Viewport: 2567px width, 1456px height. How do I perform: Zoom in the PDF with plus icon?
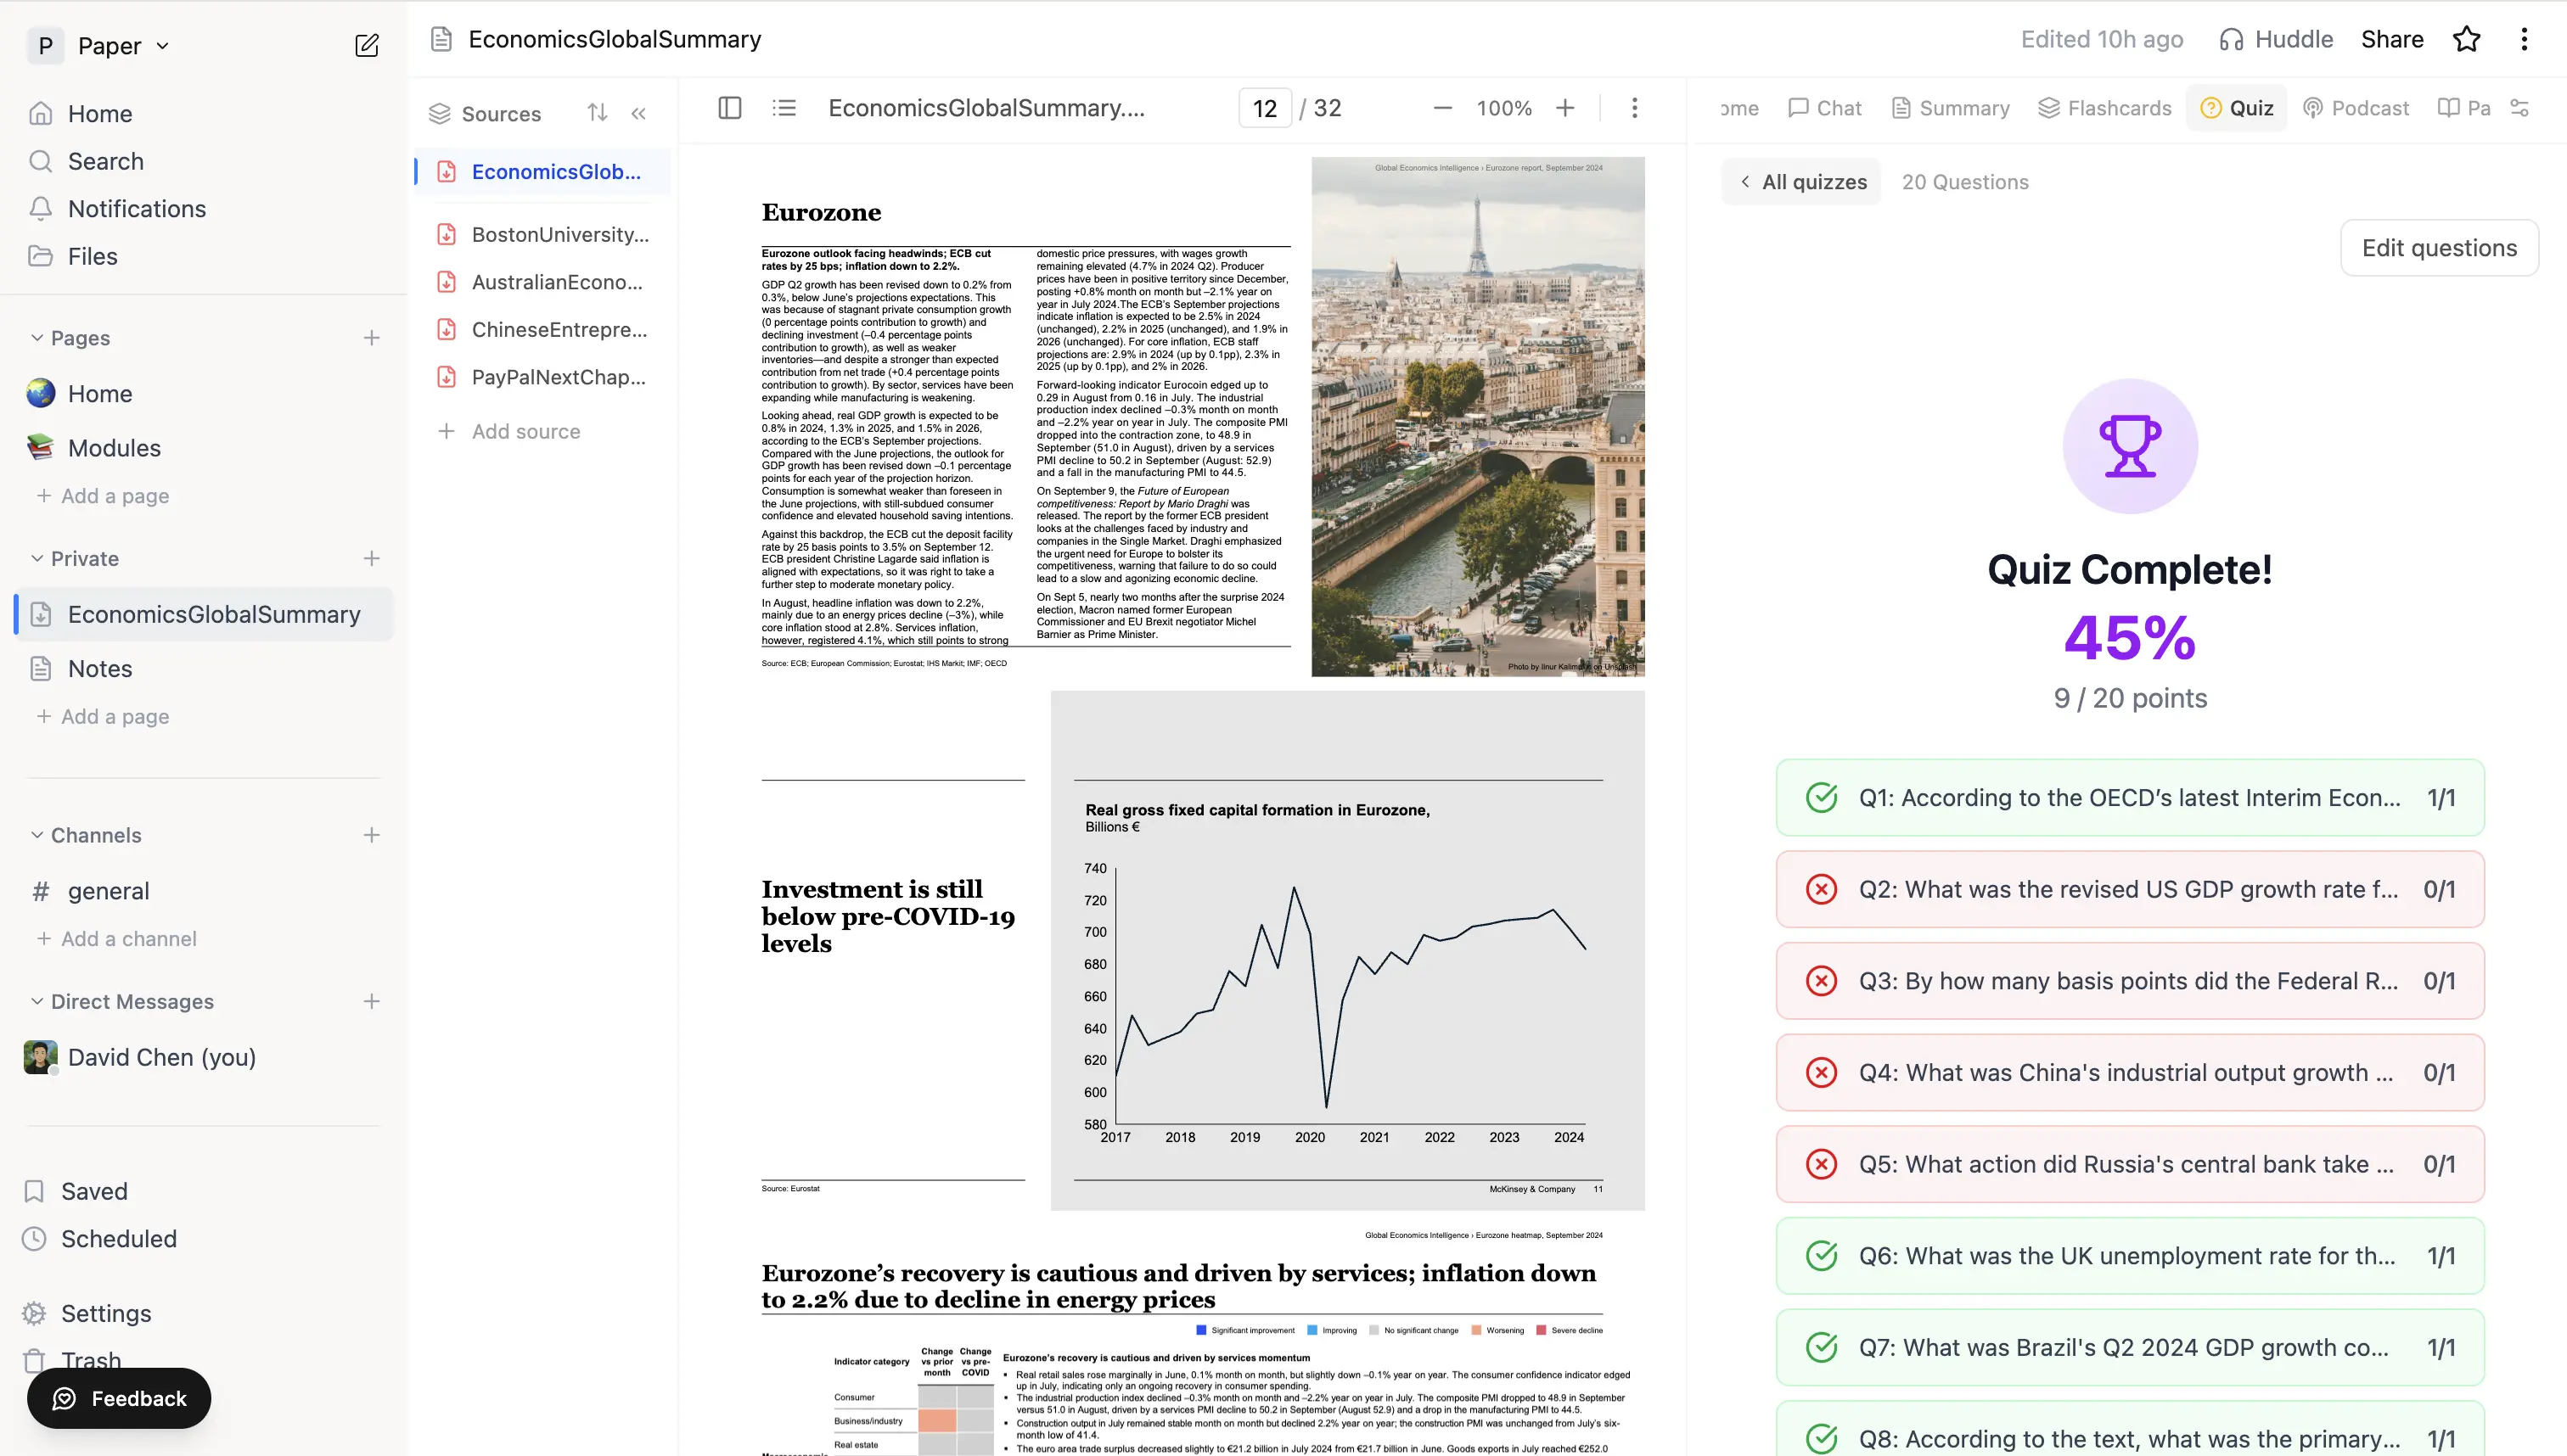(1565, 108)
